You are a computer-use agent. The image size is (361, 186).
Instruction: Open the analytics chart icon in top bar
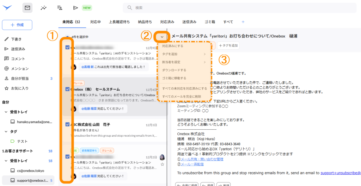pyautogui.click(x=44, y=8)
